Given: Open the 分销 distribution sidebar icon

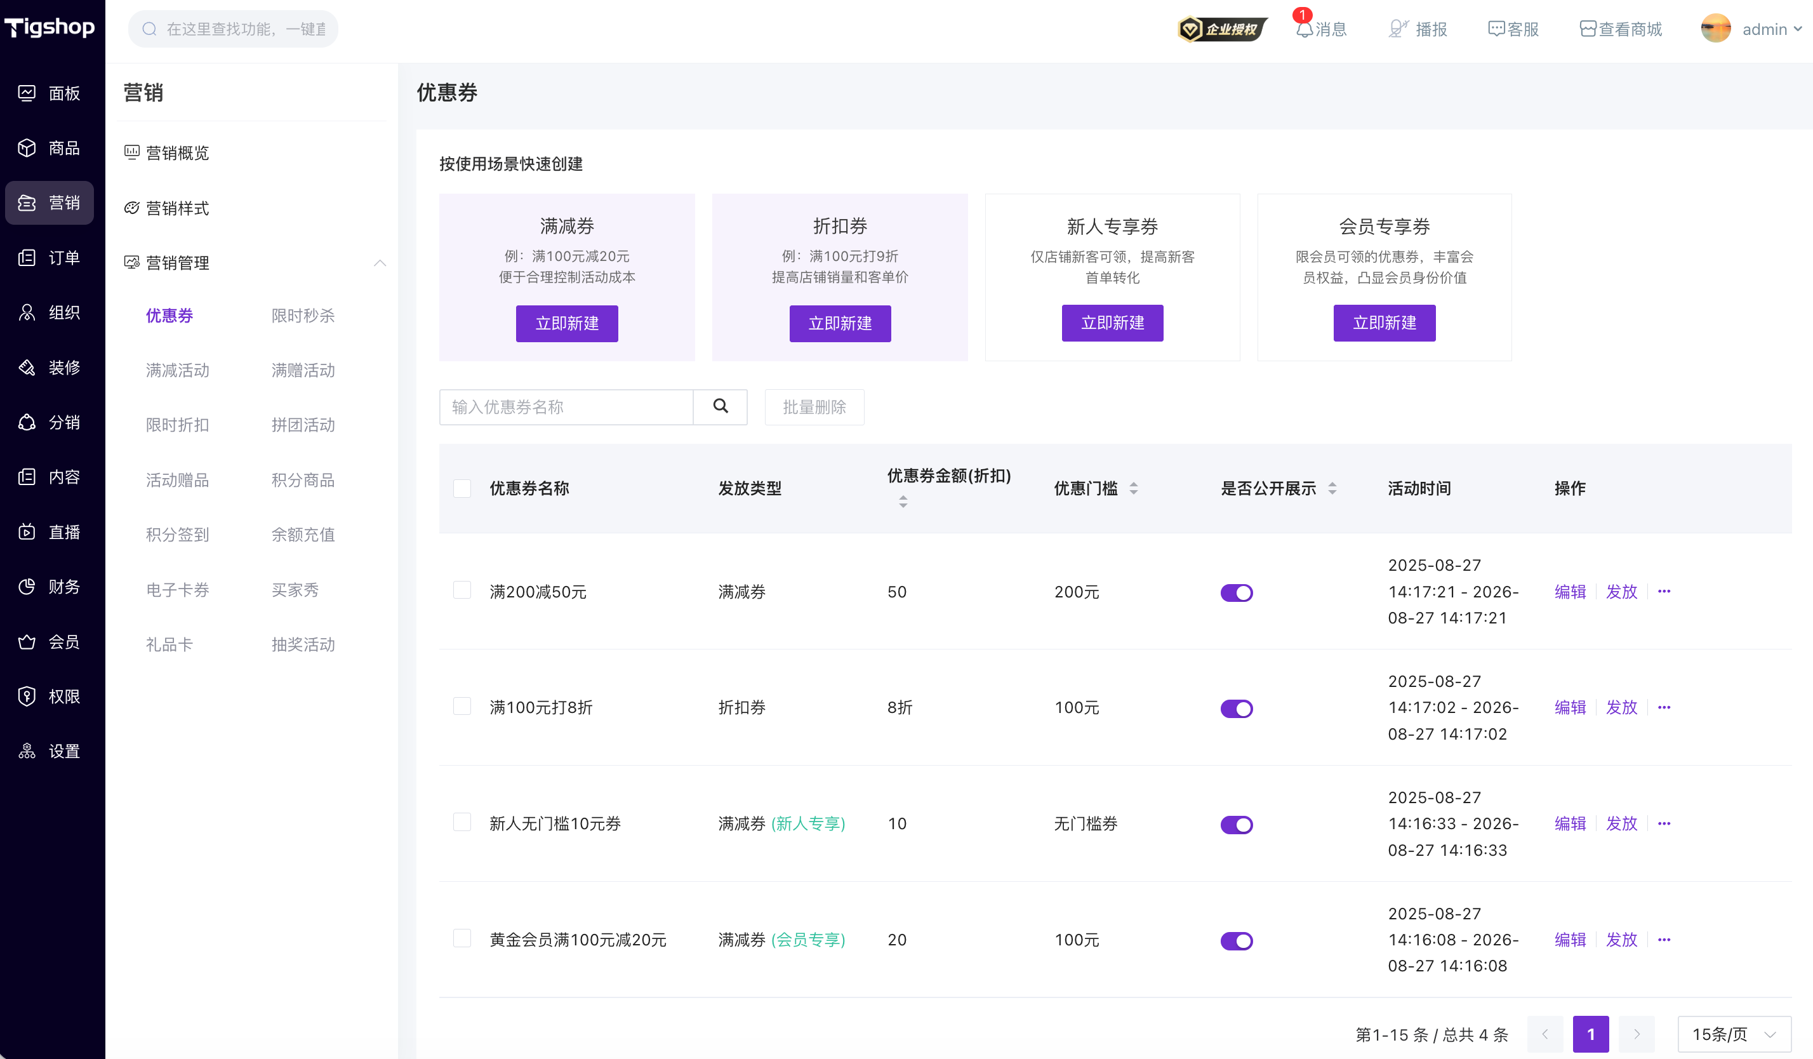Looking at the screenshot, I should click(27, 422).
